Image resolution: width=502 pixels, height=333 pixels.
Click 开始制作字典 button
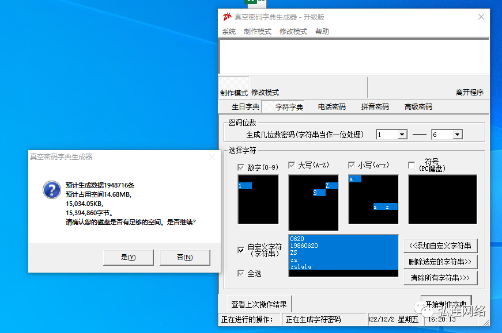point(446,304)
